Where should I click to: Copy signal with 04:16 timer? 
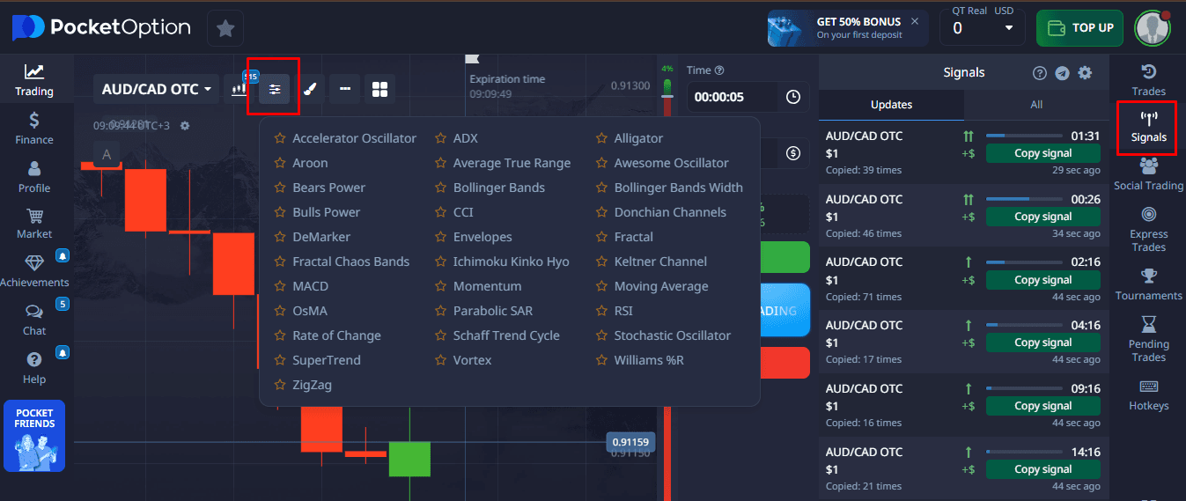click(x=1043, y=343)
